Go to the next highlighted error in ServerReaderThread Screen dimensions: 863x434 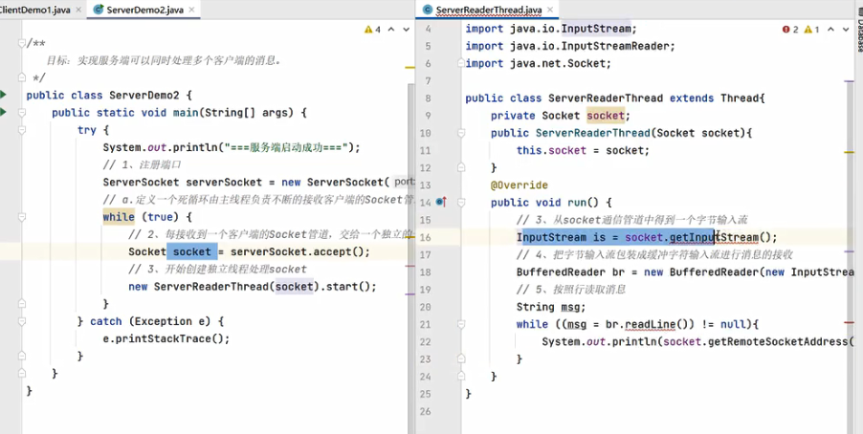pos(846,30)
